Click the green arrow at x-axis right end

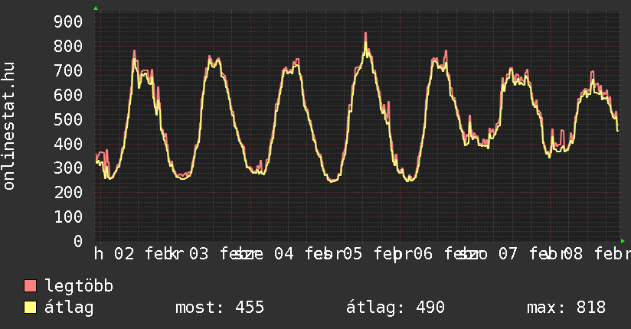click(623, 241)
